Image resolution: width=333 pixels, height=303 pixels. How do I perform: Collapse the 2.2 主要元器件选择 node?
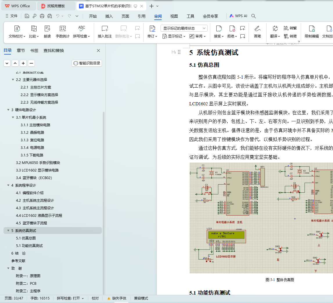(x=13, y=80)
